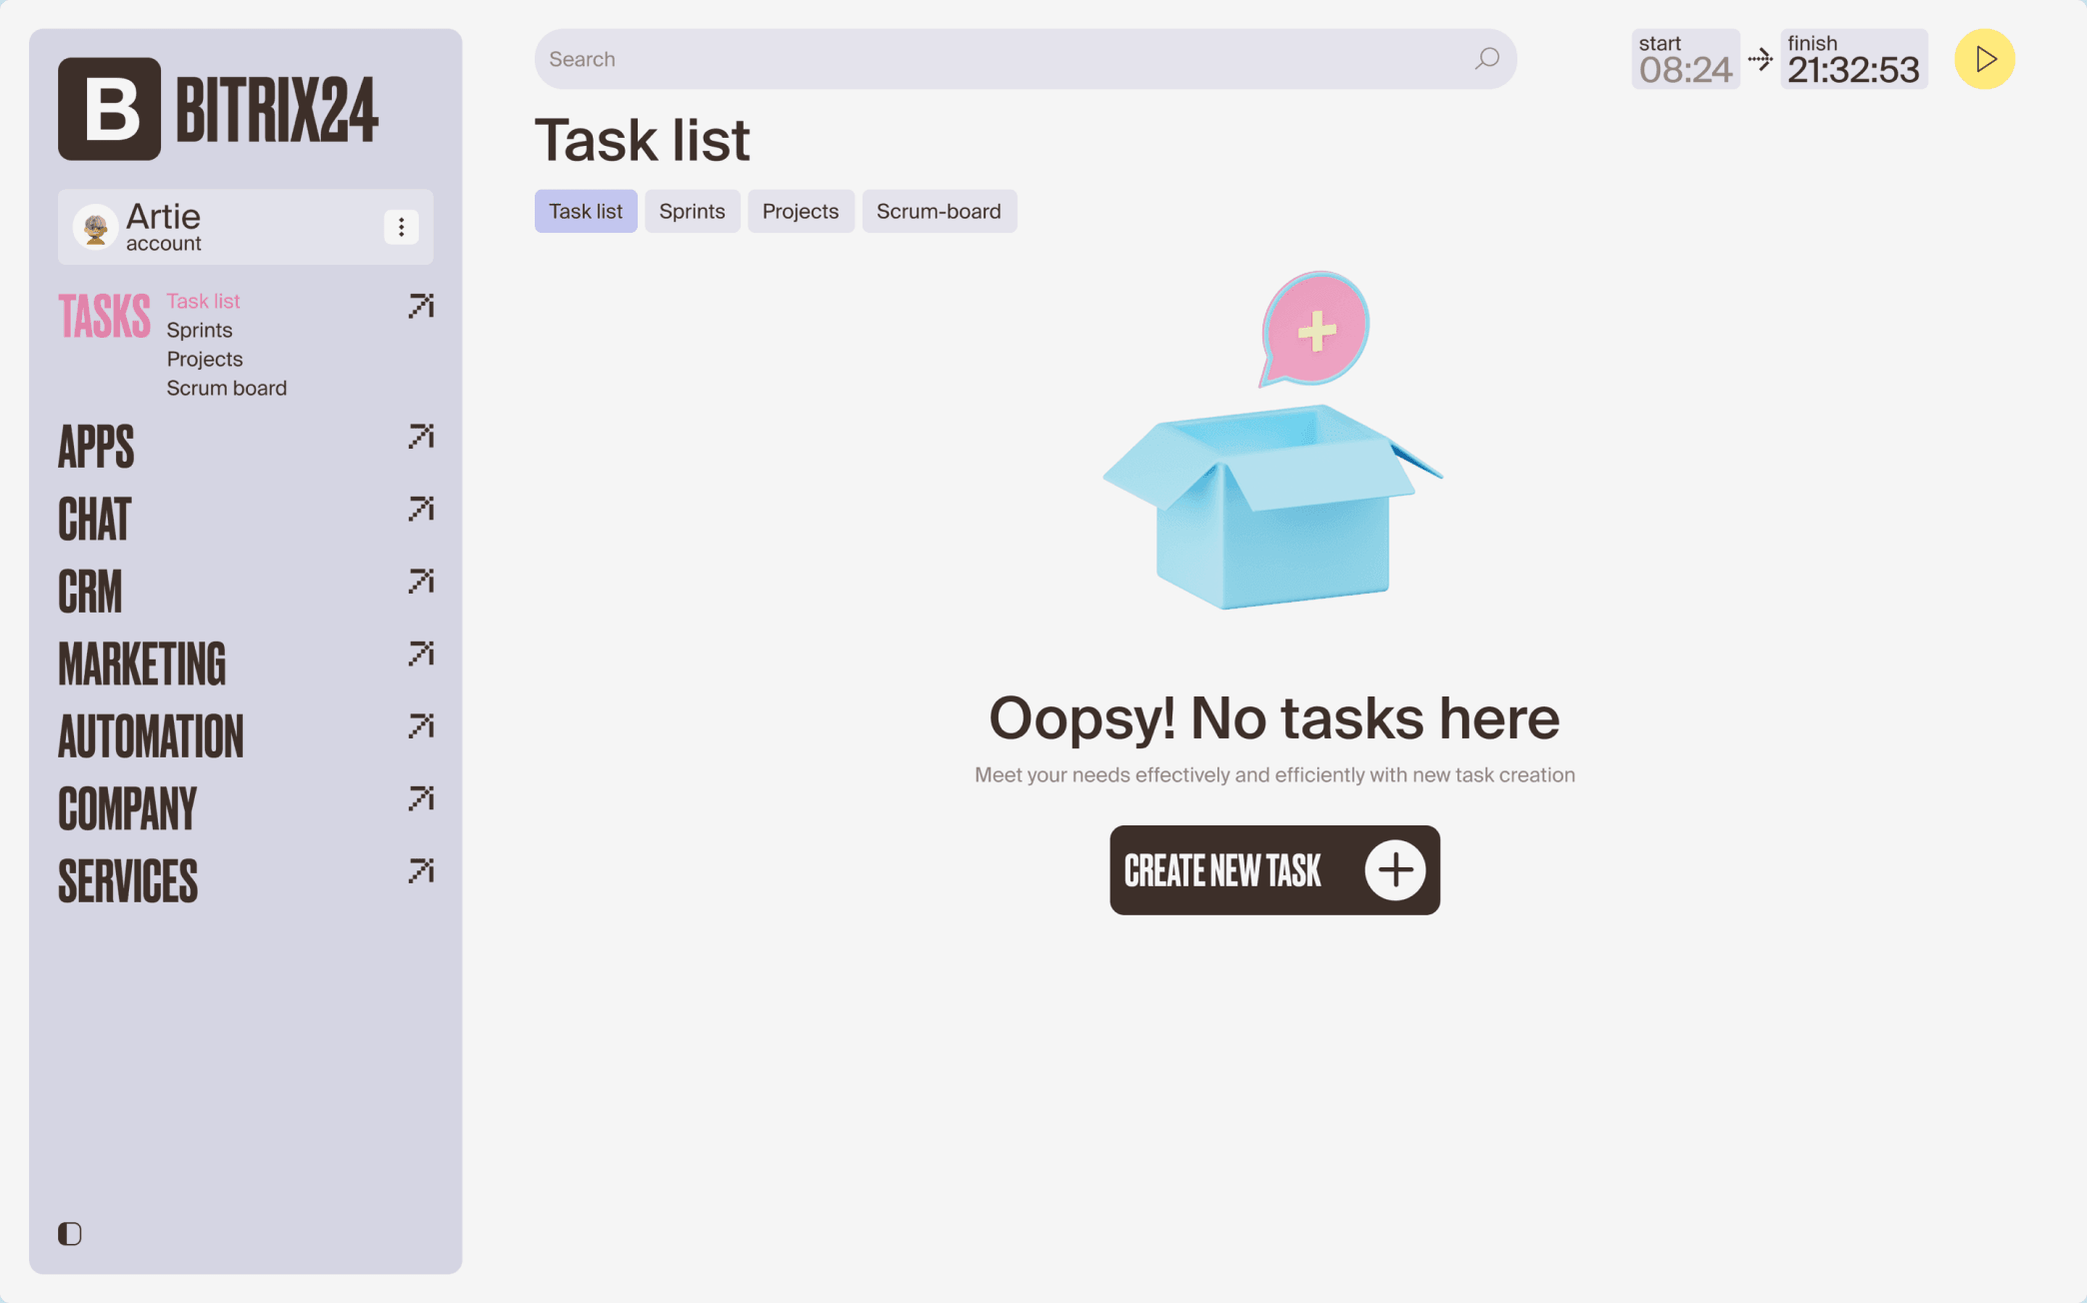
Task: Expand the APPS sidebar section
Action: click(x=96, y=447)
